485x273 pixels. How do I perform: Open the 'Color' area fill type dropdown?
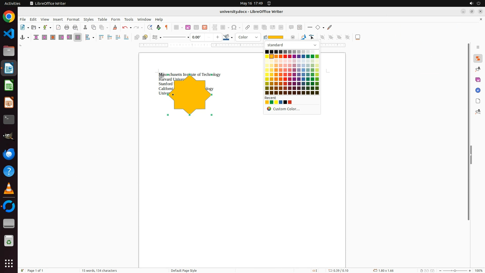click(x=248, y=37)
